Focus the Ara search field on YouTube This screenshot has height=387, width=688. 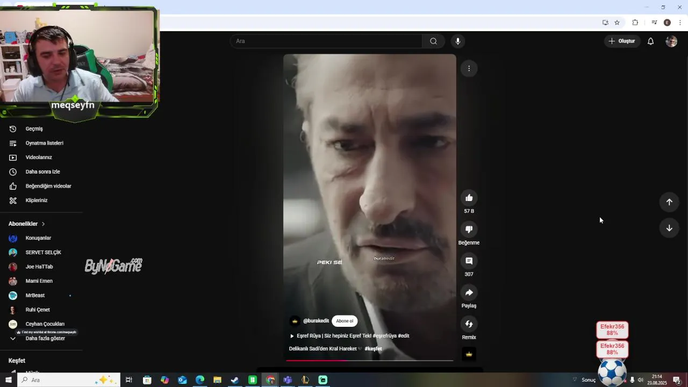(327, 41)
